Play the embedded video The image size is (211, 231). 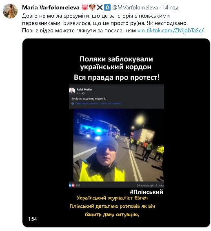pos(116,133)
